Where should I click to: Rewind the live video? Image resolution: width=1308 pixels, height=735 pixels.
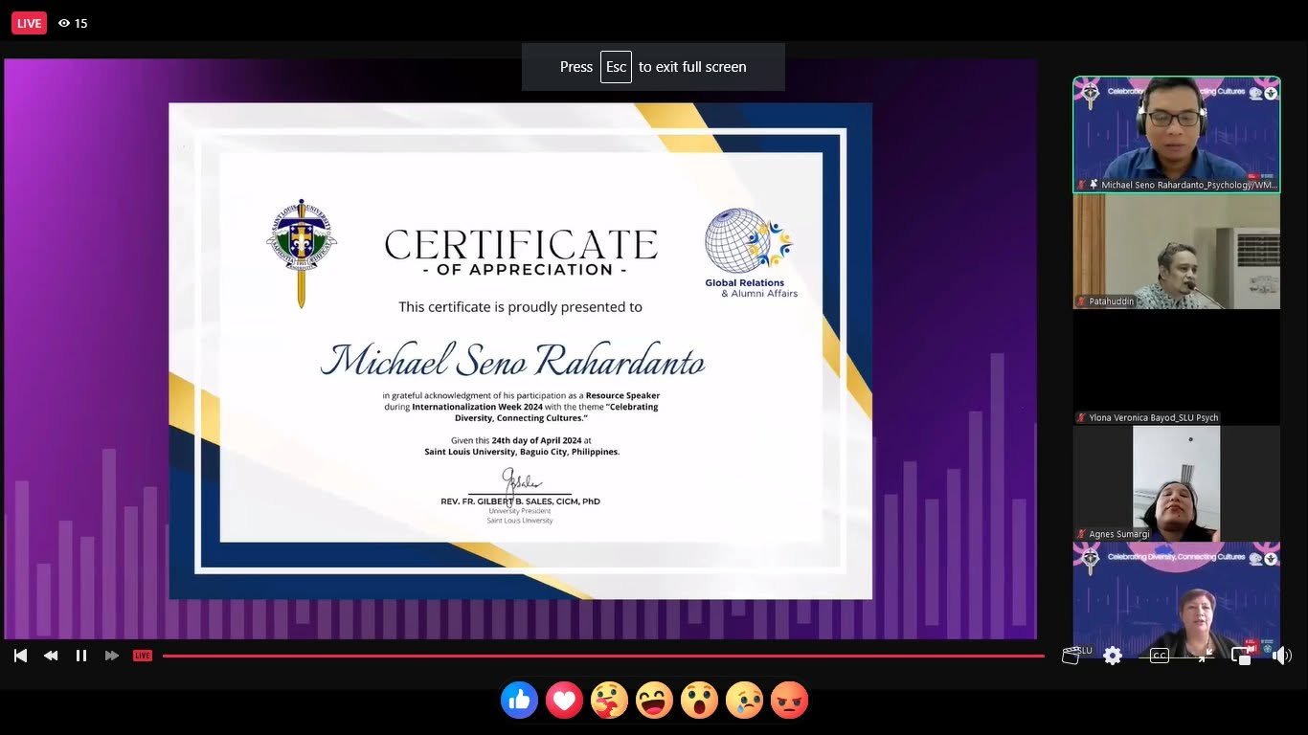tap(51, 656)
